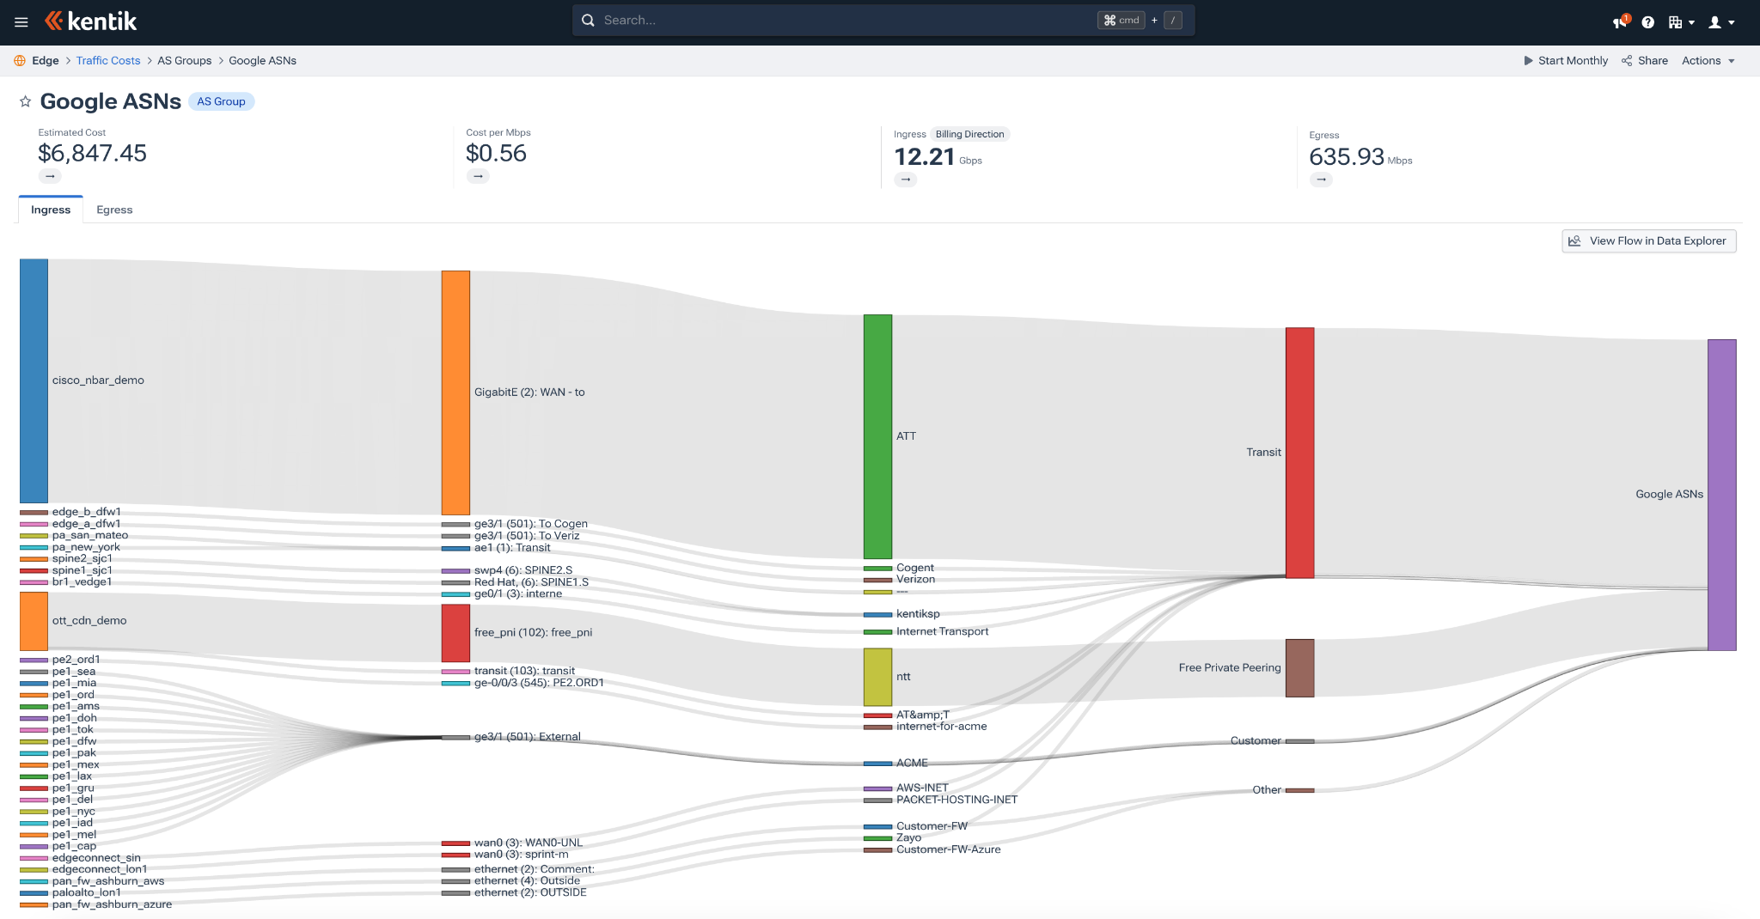Screen dimensions: 1760x919
Task: Expand the Actions dropdown
Action: point(1708,61)
